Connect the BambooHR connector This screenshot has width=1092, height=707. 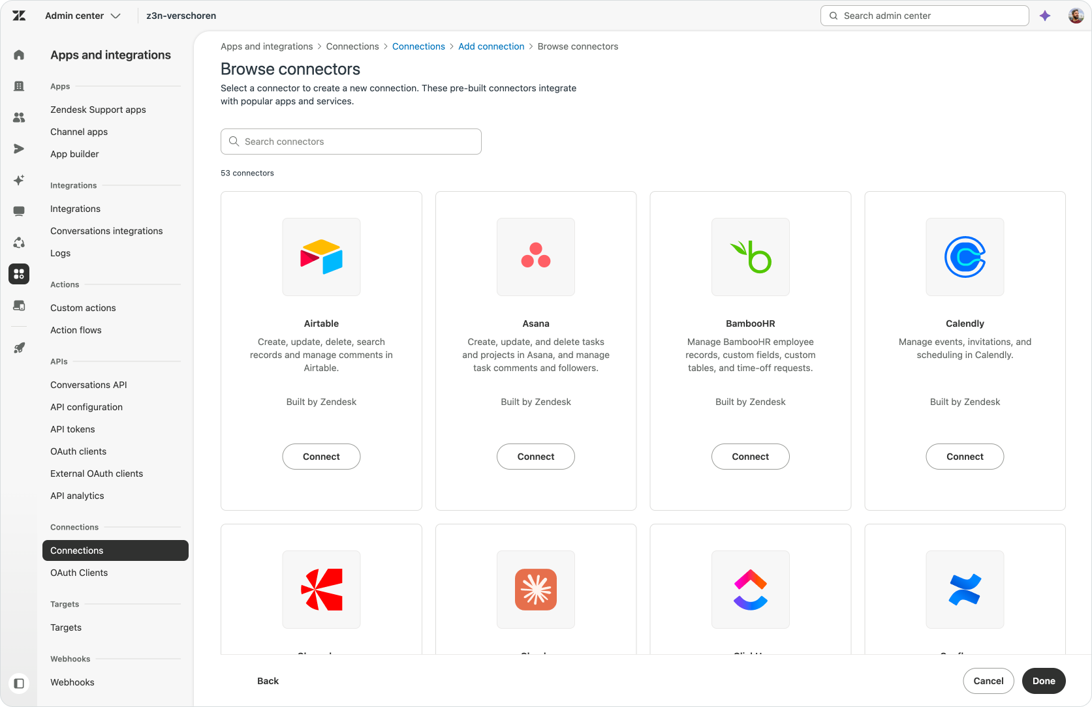[x=751, y=457]
